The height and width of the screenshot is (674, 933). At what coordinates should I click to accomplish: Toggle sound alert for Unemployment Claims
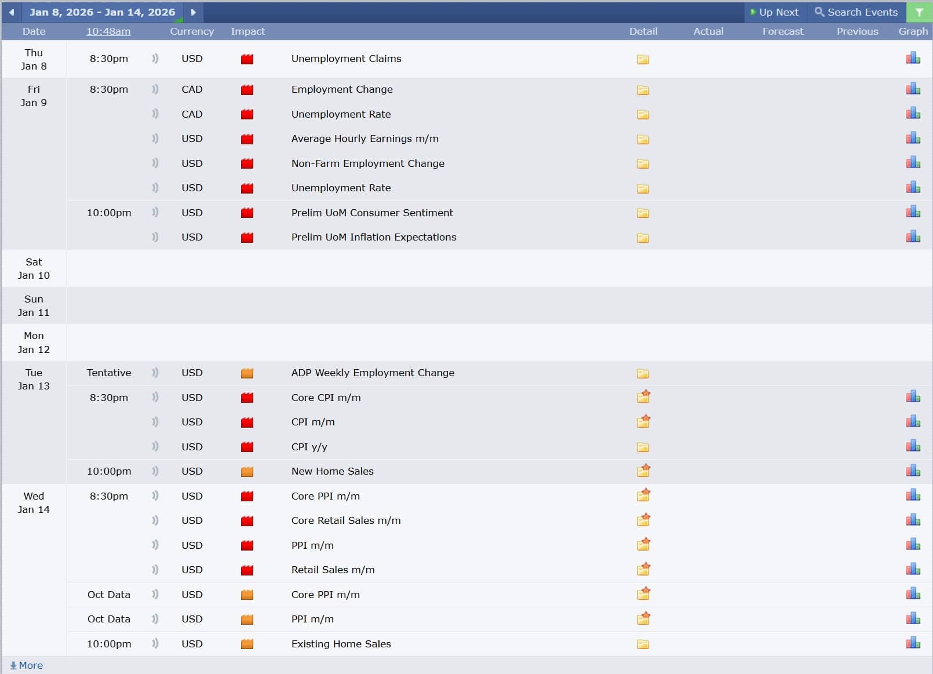pyautogui.click(x=155, y=59)
